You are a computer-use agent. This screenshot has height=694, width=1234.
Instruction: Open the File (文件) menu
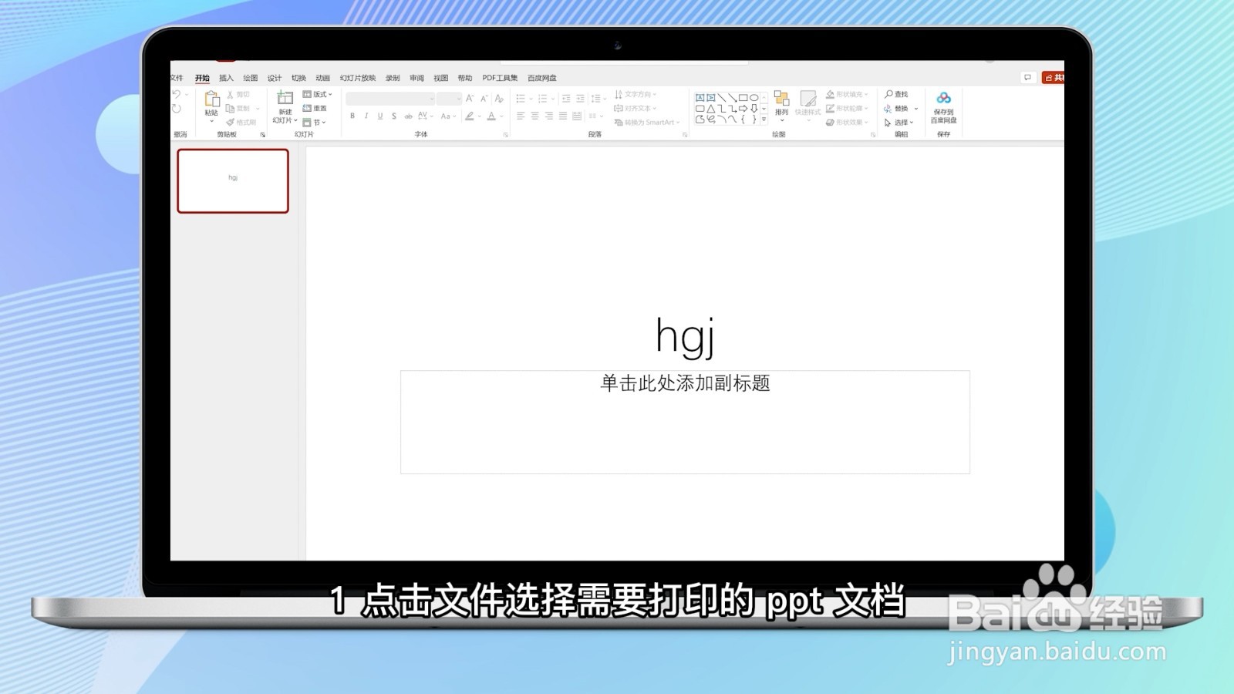[177, 78]
